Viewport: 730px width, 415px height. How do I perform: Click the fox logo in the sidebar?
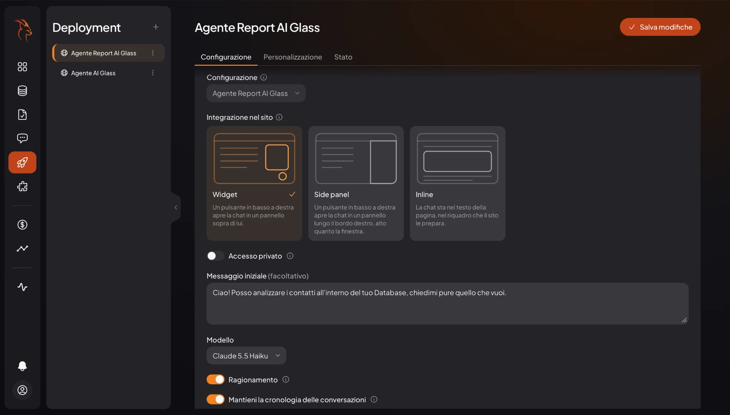tap(23, 30)
